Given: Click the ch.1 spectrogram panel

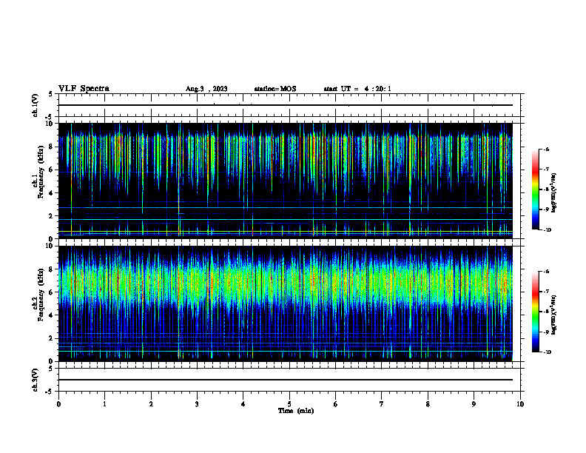Looking at the screenshot, I should tap(286, 181).
